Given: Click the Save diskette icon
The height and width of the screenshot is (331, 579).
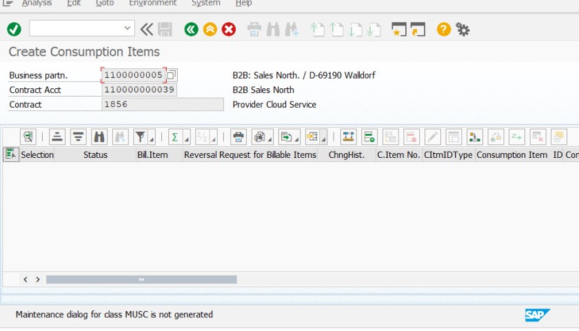Looking at the screenshot, I should pos(165,29).
